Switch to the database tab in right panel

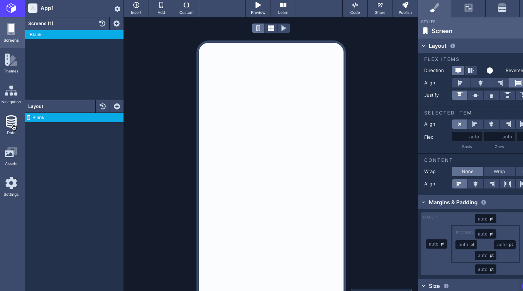coord(502,8)
